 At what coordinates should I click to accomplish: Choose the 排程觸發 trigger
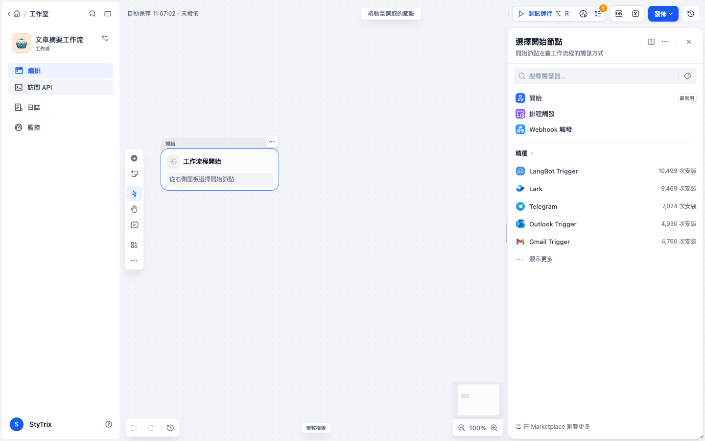606,114
